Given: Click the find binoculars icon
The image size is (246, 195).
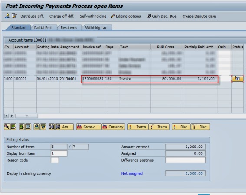Looking at the screenshot, I should click(51, 127).
